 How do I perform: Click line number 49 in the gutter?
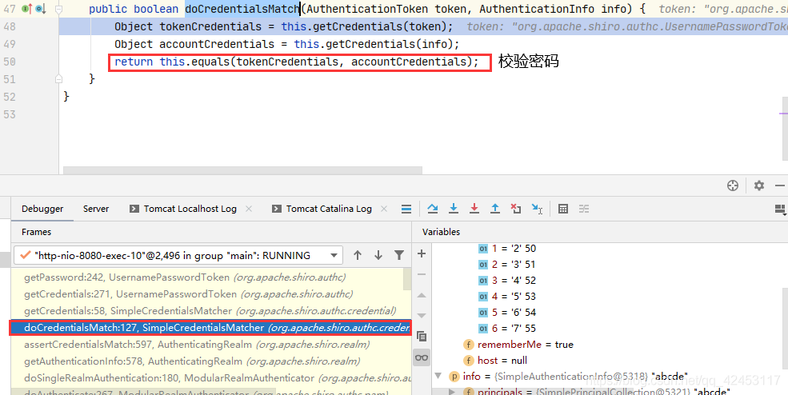[x=10, y=44]
